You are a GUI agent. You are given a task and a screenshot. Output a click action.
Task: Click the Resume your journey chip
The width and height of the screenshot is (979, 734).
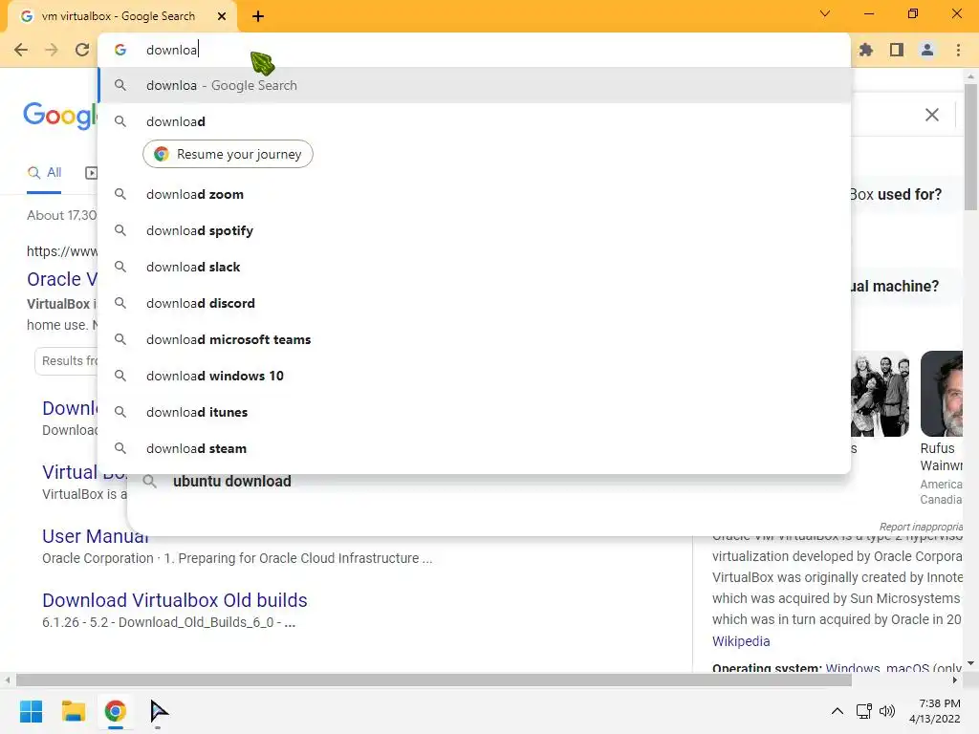pos(228,154)
